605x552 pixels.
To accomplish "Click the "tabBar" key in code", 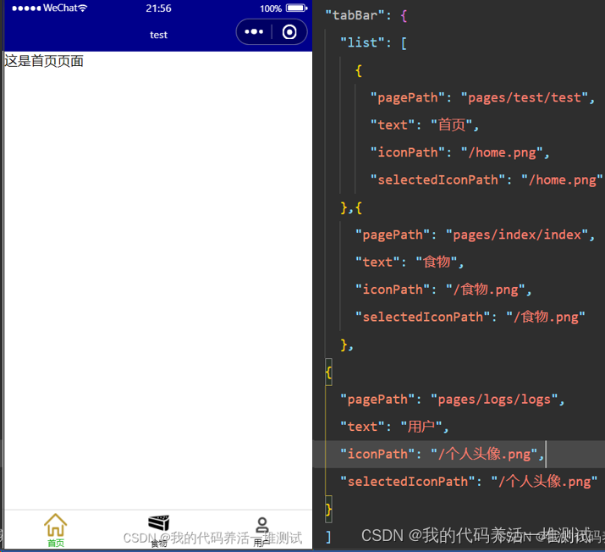I will click(355, 15).
